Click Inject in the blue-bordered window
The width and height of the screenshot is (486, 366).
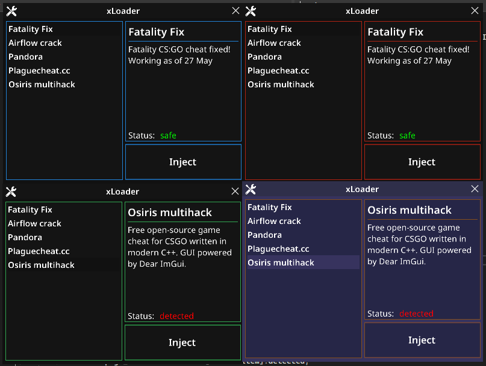pyautogui.click(x=183, y=162)
